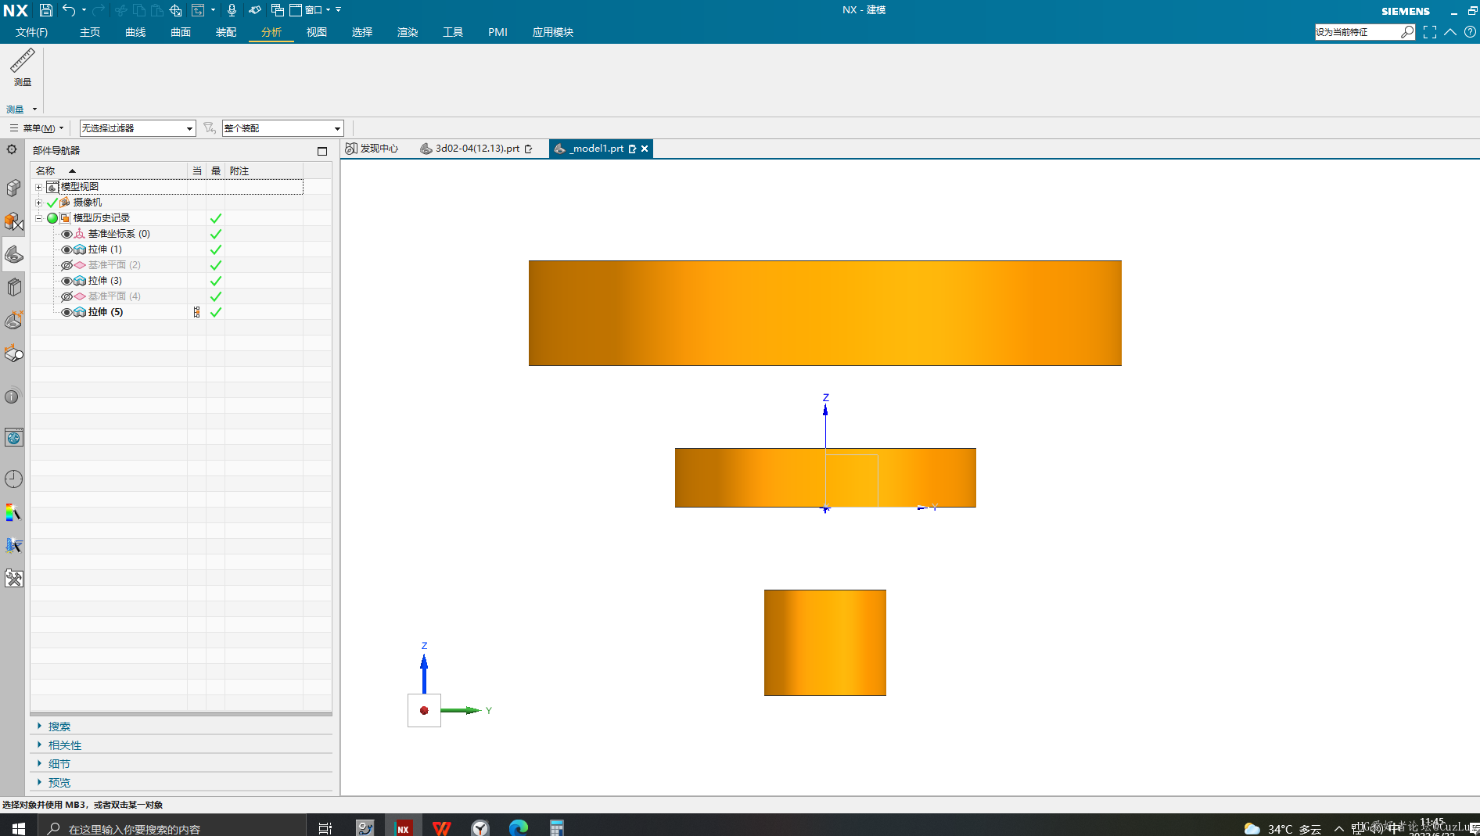
Task: Close the _model1.prt tab
Action: click(x=645, y=149)
